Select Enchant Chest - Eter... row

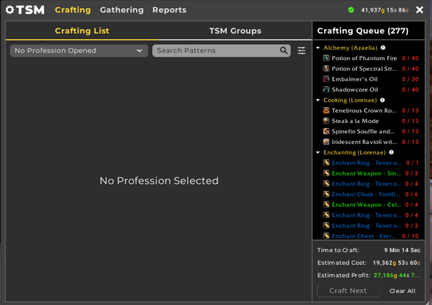368,236
